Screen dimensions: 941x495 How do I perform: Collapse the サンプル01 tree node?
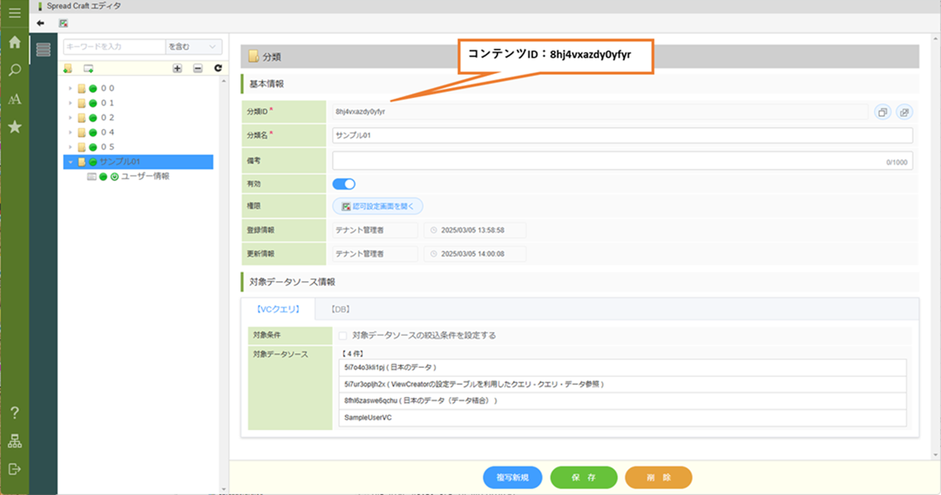[71, 162]
